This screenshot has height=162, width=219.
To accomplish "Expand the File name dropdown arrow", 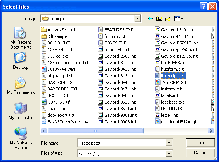I will (x=169, y=143).
